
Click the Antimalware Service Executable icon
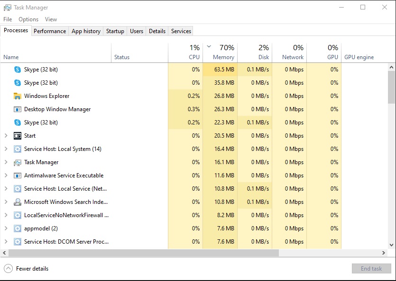pyautogui.click(x=18, y=176)
